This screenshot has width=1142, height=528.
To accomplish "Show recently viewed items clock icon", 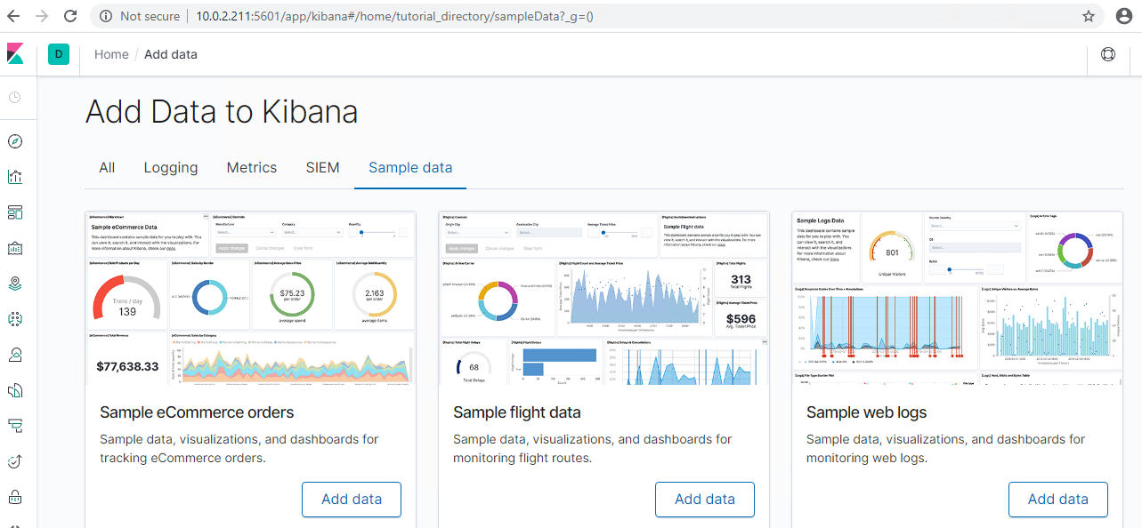I will (x=15, y=97).
